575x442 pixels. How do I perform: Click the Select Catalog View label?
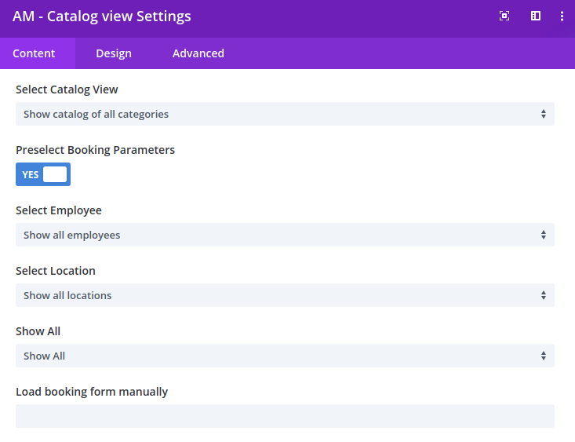coord(67,89)
